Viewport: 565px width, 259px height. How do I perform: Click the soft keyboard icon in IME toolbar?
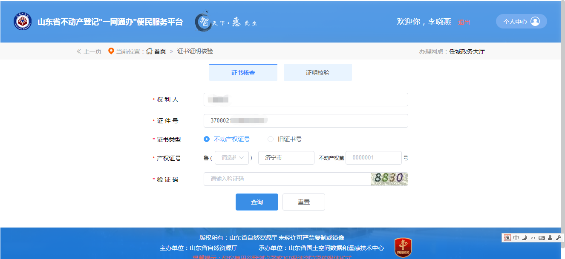(x=542, y=238)
